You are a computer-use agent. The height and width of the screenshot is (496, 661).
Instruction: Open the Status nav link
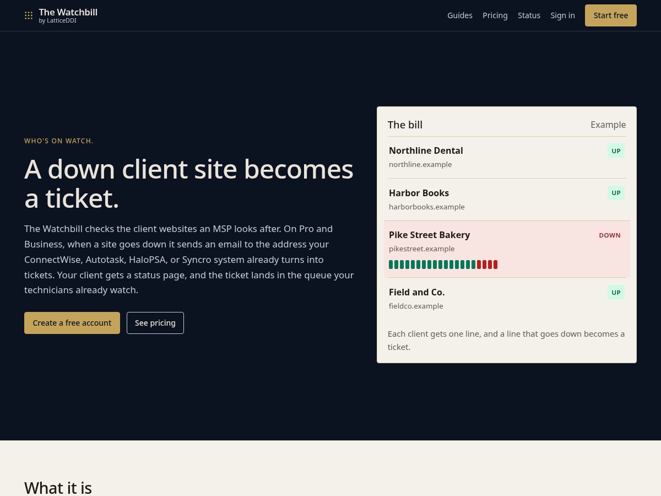(529, 15)
